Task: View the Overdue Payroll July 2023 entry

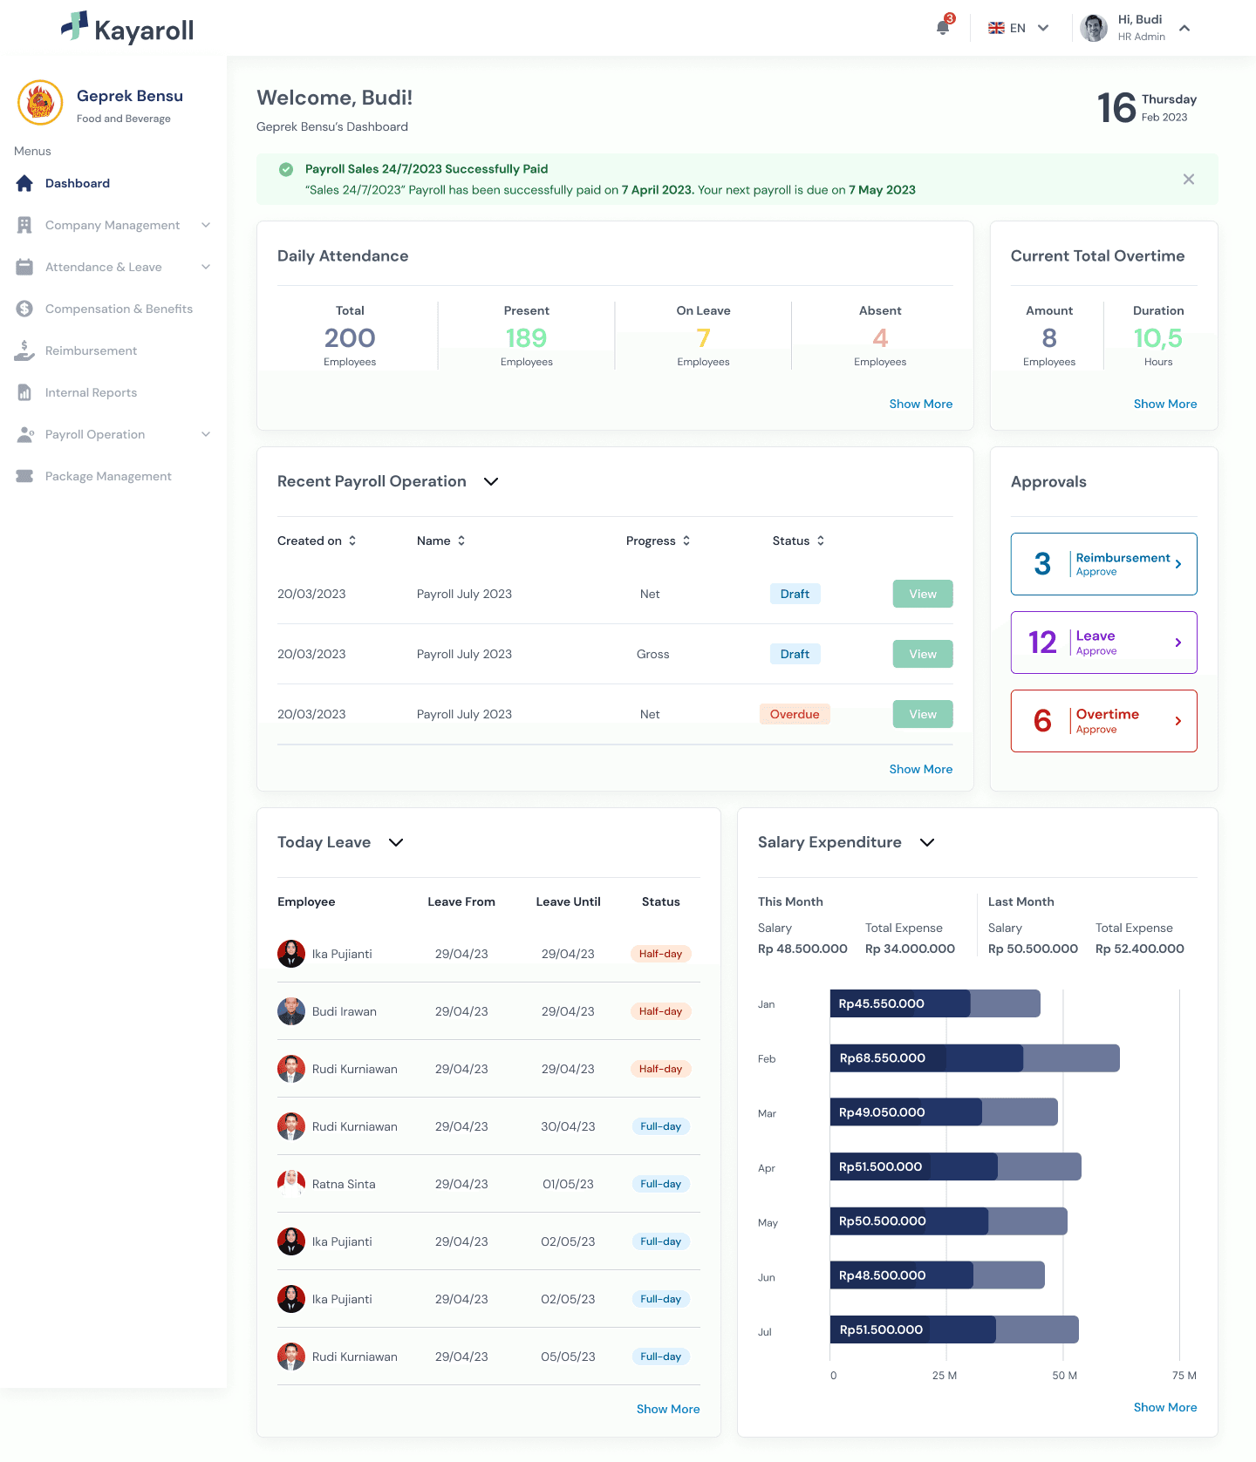Action: click(923, 714)
